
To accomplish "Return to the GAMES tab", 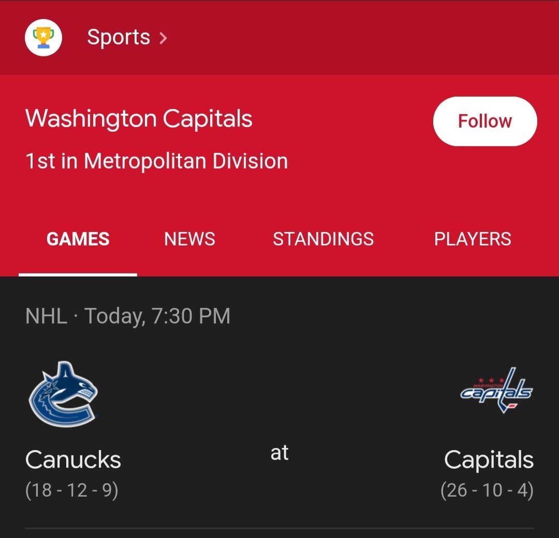I will (78, 239).
